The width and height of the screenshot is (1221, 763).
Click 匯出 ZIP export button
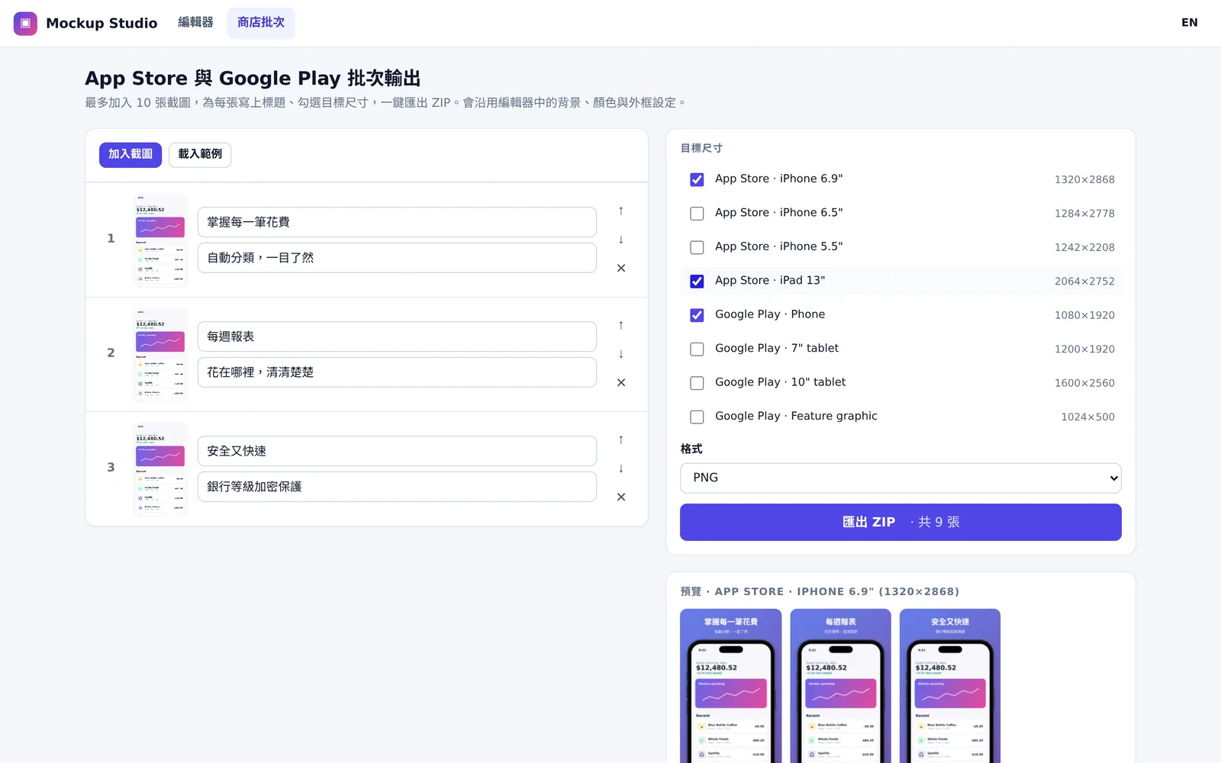[x=900, y=522]
